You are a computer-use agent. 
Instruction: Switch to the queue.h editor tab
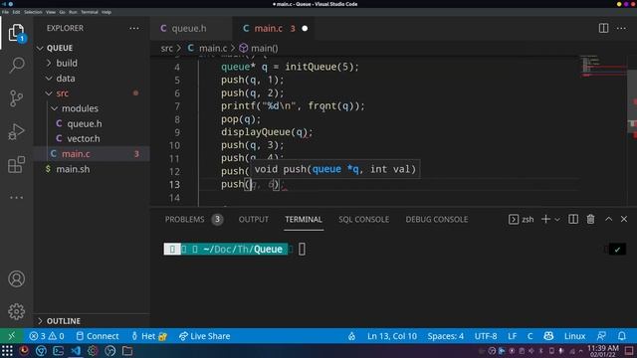[x=191, y=29]
